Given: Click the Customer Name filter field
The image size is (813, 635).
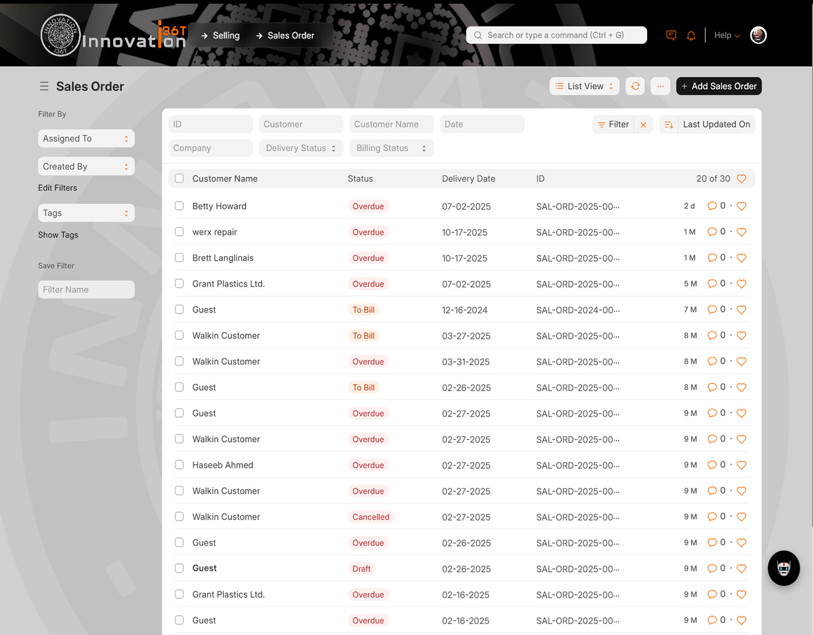Looking at the screenshot, I should (x=391, y=124).
